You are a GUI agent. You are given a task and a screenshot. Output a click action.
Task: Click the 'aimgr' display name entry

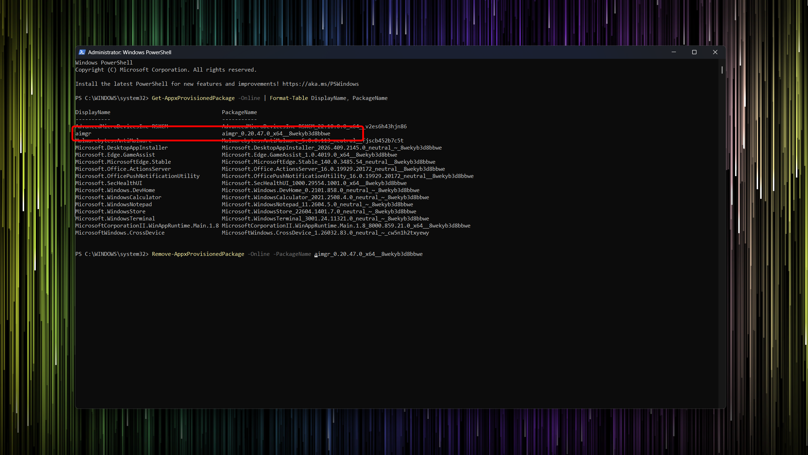tap(83, 134)
